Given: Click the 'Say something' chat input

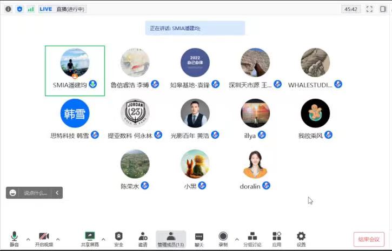Looking at the screenshot, I should [35, 193].
